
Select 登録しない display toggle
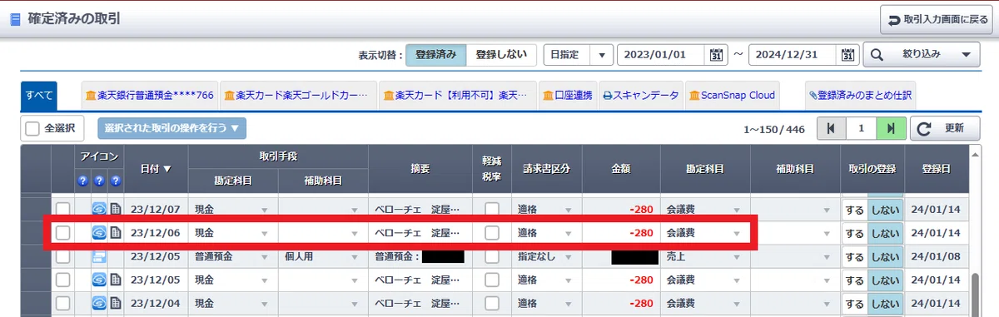point(501,55)
